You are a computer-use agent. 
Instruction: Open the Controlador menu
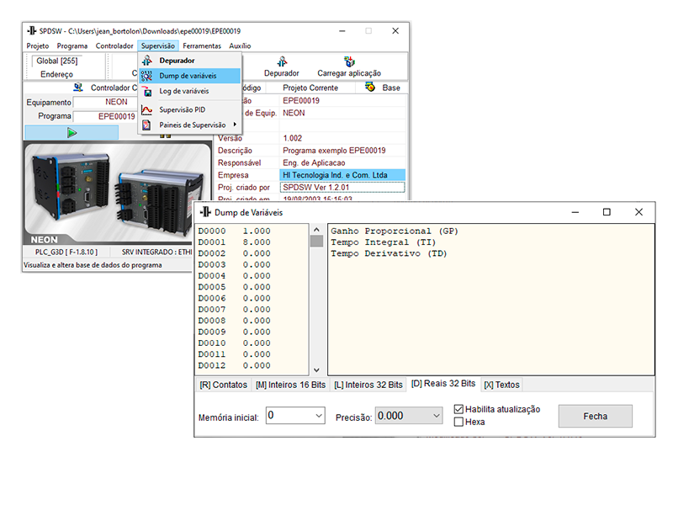coord(114,46)
